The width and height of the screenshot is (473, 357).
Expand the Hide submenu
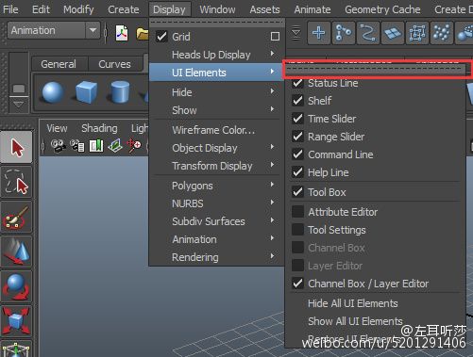(217, 92)
